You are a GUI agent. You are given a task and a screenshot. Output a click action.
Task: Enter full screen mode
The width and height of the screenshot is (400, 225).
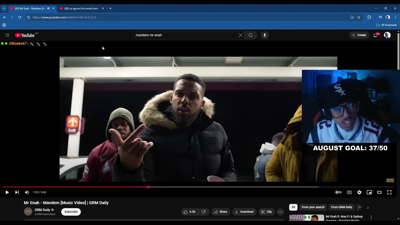(x=389, y=192)
